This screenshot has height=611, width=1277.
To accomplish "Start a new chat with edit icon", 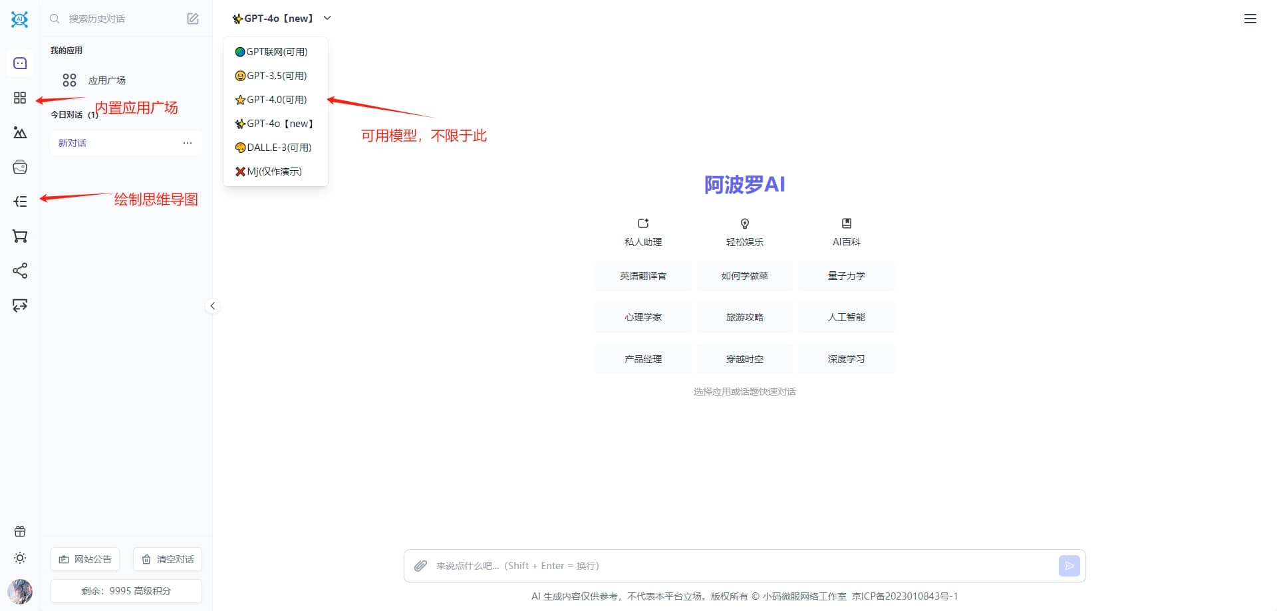I will pyautogui.click(x=193, y=19).
